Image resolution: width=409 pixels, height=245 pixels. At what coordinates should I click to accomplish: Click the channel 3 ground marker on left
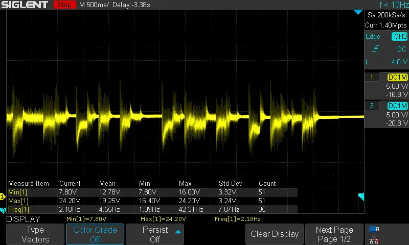(x=3, y=210)
